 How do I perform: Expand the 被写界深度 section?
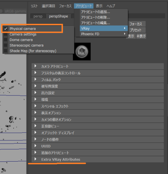(x=97, y=86)
